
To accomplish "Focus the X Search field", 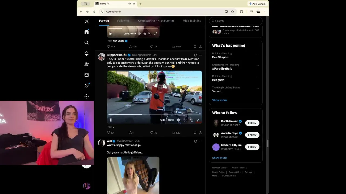I will click(x=236, y=21).
